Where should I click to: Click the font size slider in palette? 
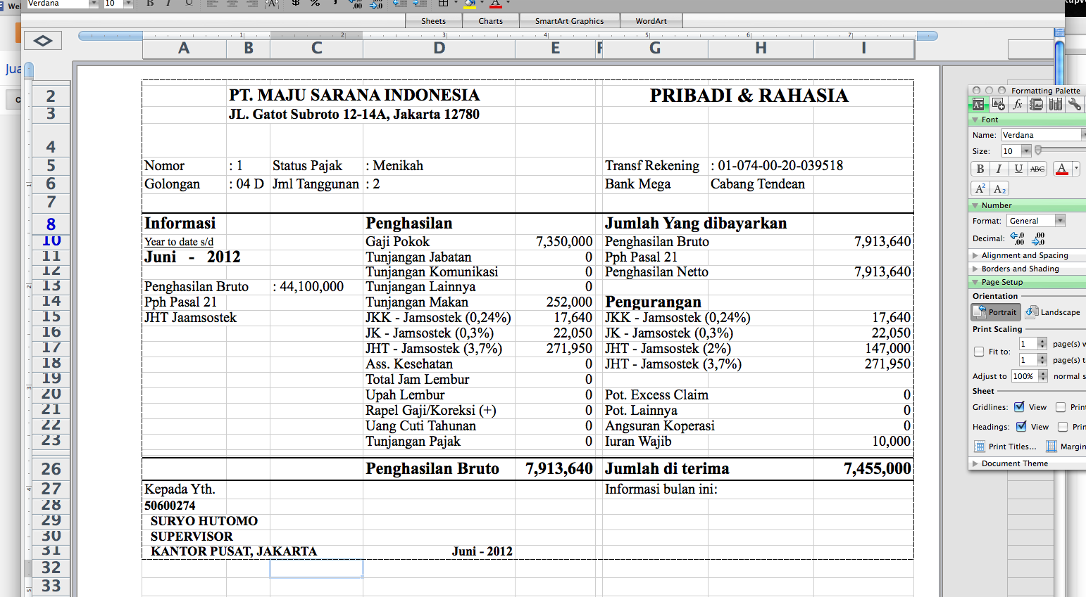1038,150
